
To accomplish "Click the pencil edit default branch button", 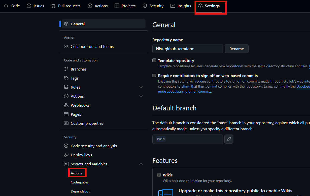I will [x=229, y=139].
